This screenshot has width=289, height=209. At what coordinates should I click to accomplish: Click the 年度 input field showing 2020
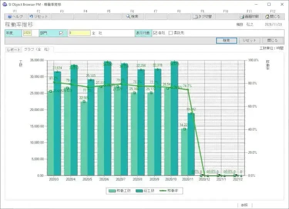[27, 33]
